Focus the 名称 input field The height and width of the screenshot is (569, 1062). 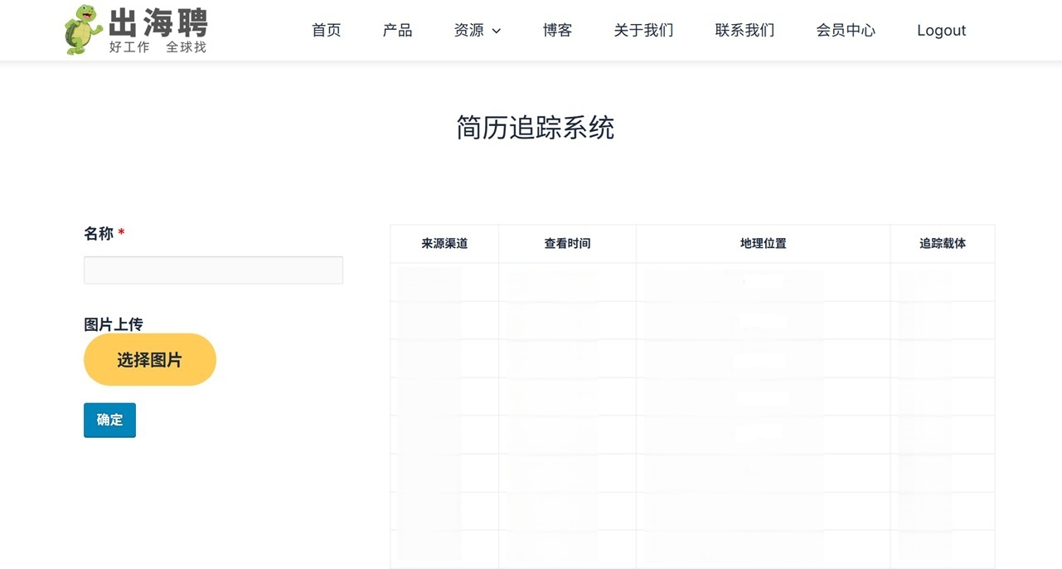point(213,270)
